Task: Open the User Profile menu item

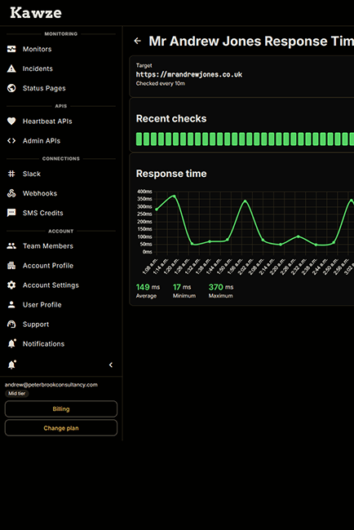Action: (61, 305)
